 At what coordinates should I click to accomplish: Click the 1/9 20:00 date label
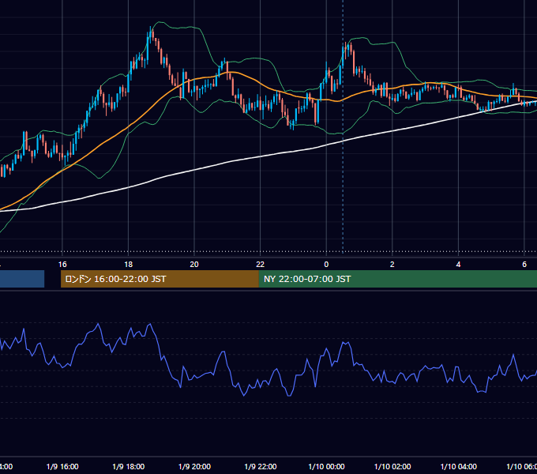(194, 466)
